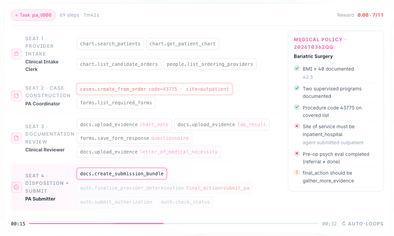Click the 69 steps · 7m41s text
This screenshot has height=236, width=394.
(79, 15)
